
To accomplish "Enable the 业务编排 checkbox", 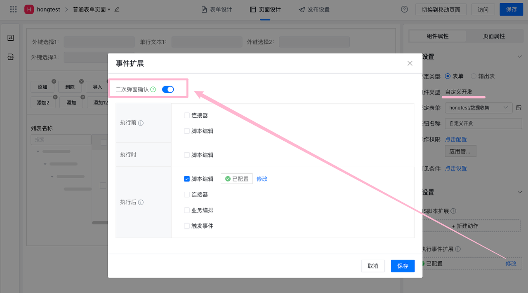I will click(x=187, y=210).
